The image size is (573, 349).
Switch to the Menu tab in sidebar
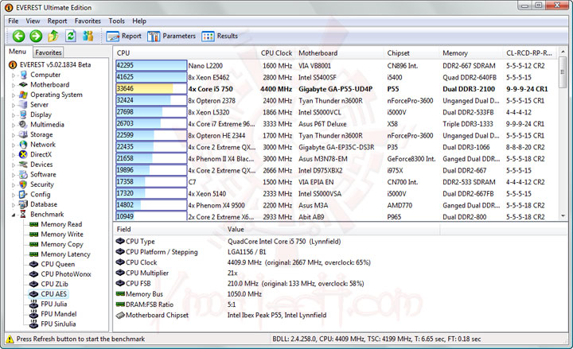[18, 52]
